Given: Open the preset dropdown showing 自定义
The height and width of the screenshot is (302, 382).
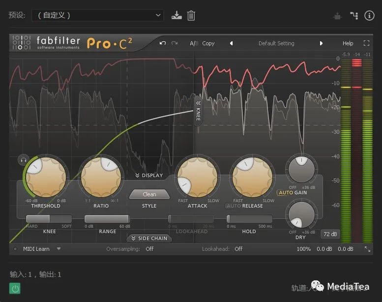Looking at the screenshot, I should (x=98, y=15).
